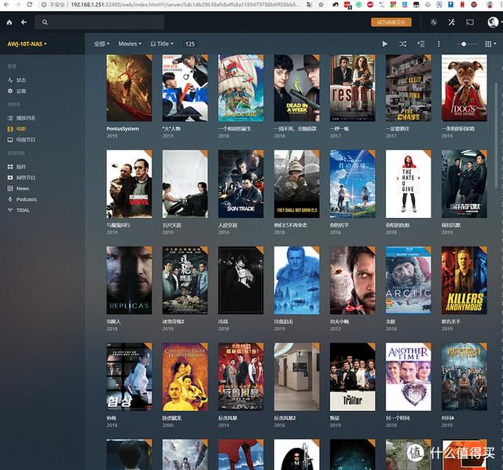Screen dimensions: 503x470
Task: Open the three-dot more actions menu
Action: [x=439, y=44]
